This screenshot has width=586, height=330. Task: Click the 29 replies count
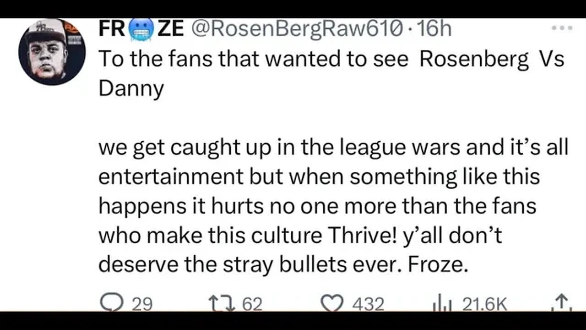[142, 304]
